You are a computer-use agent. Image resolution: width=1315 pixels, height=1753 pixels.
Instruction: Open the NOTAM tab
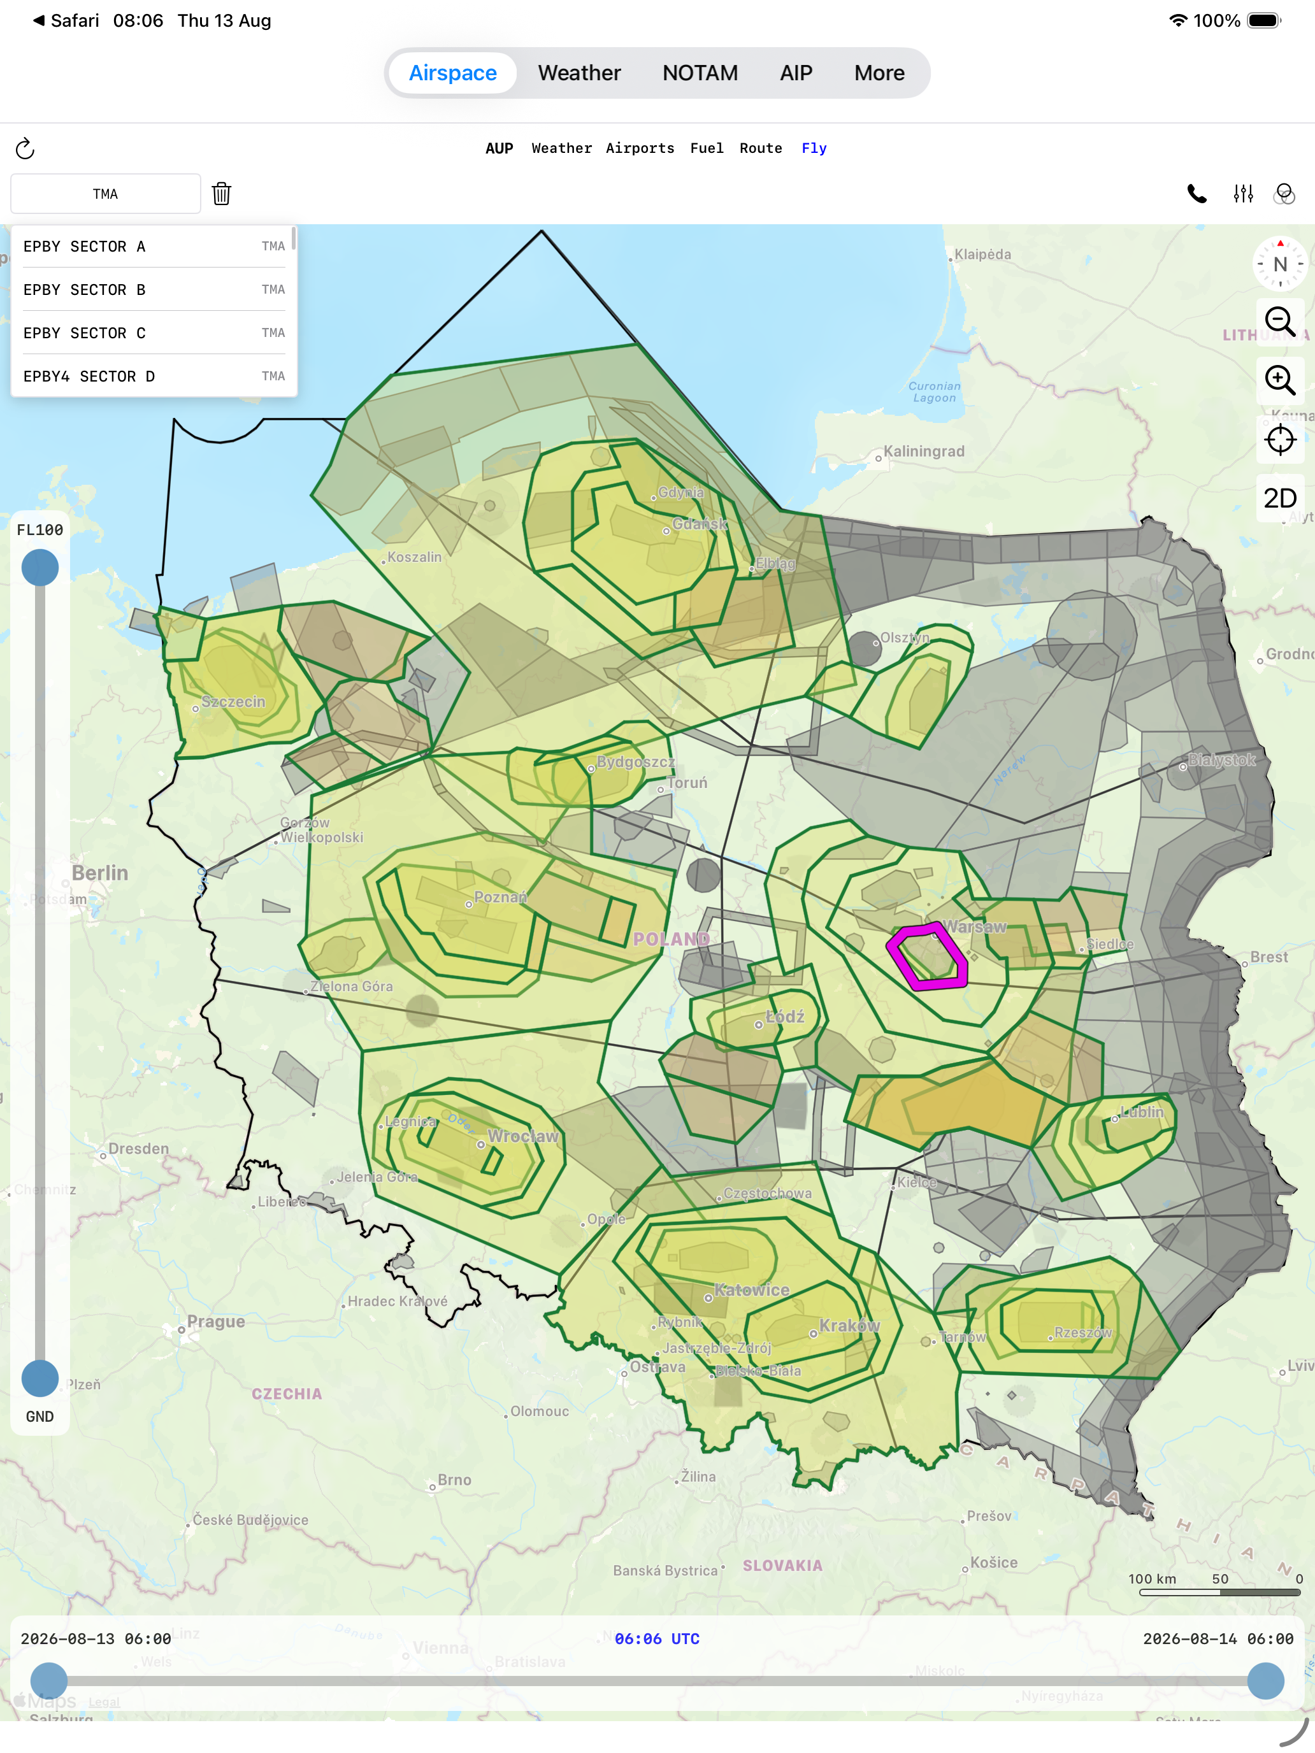[700, 73]
